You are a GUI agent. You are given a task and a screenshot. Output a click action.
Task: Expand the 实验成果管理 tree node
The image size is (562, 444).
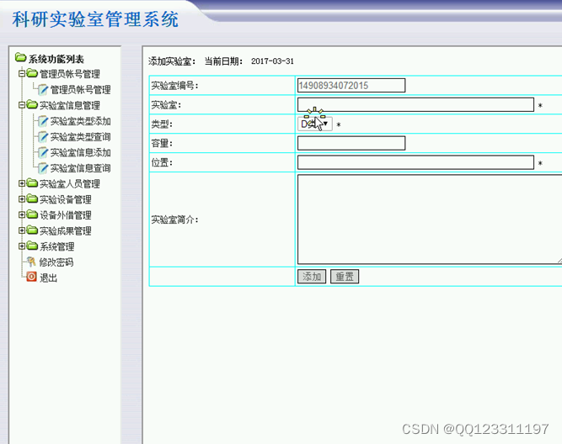[22, 230]
